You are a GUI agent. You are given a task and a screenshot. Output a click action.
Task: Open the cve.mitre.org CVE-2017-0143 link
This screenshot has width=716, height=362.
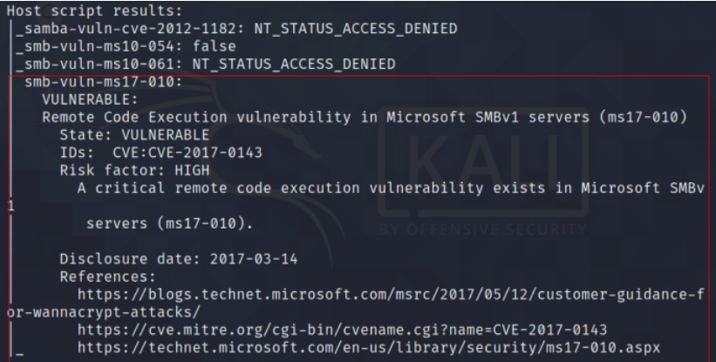[x=341, y=329]
